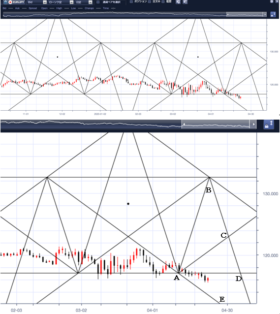Viewport: 280px width, 314px height.
Task: Click the upper overview range selection window
Action: point(245,14)
